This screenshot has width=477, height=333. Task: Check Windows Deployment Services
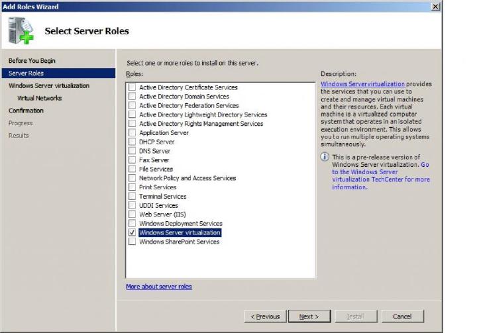click(x=132, y=223)
